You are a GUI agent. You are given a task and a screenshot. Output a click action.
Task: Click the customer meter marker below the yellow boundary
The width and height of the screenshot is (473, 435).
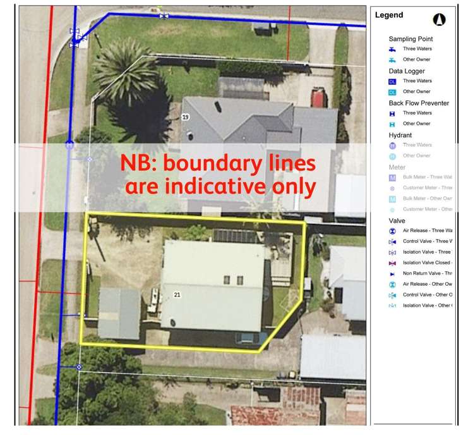[79, 367]
